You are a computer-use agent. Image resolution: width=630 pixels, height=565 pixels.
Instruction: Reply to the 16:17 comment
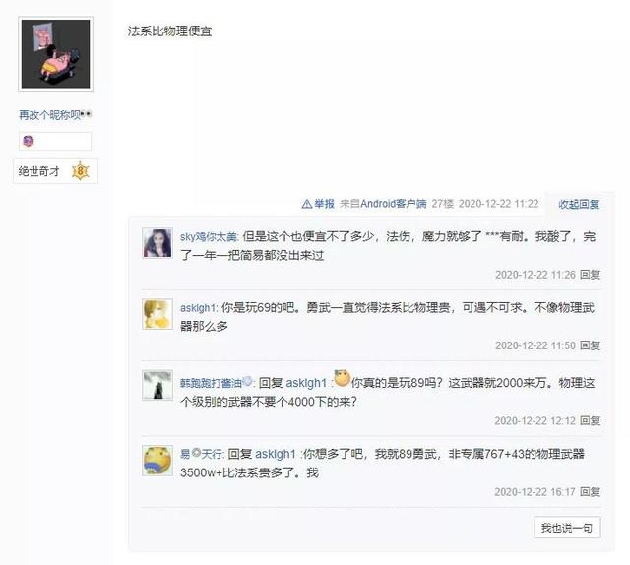pos(590,492)
